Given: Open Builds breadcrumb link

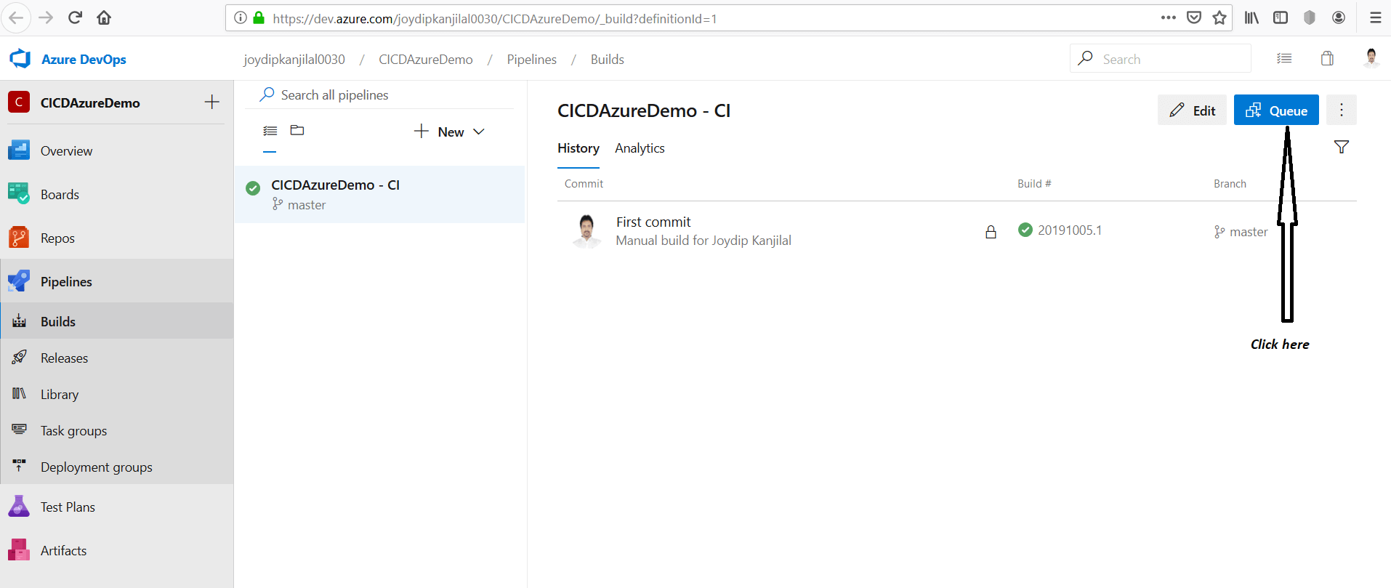Looking at the screenshot, I should pos(608,60).
